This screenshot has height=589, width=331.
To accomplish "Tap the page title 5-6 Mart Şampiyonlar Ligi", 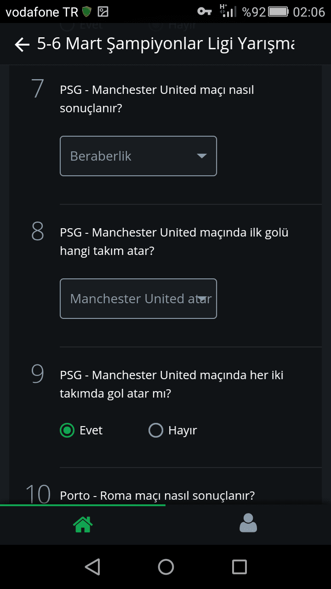I will [165, 44].
